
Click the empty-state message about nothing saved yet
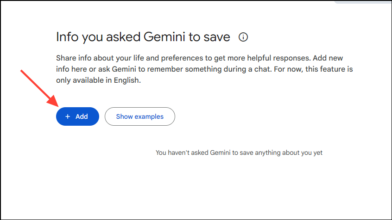[239, 152]
